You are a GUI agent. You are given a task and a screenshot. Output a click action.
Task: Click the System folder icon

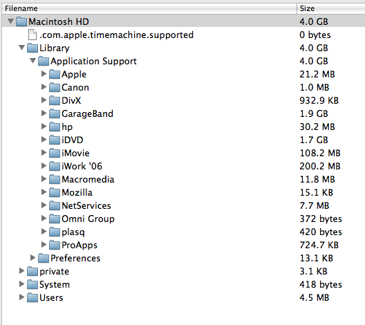pos(32,284)
